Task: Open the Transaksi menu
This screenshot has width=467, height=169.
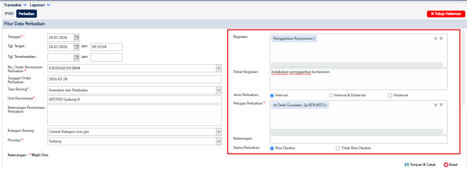Action: [15, 5]
